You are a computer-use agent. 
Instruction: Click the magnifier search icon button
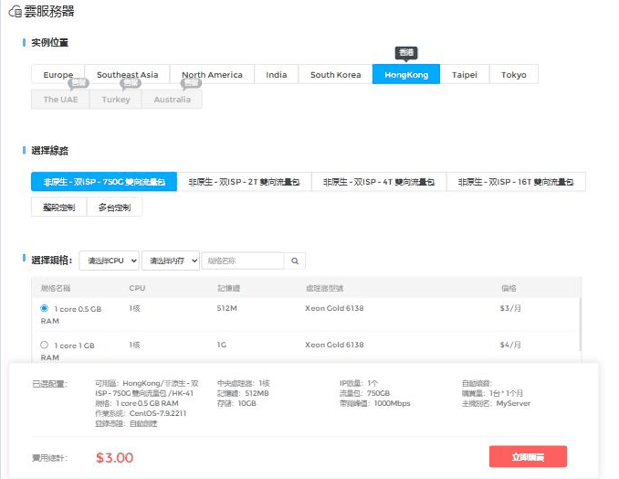(x=295, y=261)
